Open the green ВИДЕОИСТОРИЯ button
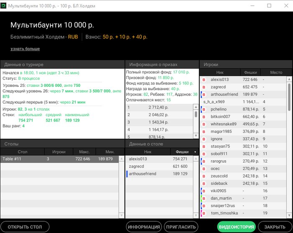 [236, 227]
